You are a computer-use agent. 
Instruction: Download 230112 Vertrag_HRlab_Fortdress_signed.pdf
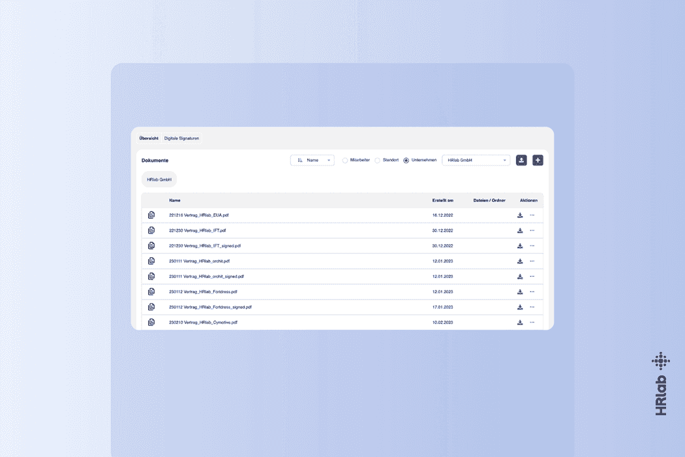point(520,307)
